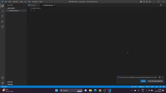Open the Go menu
This screenshot has height=93, width=166.
pyautogui.click(x=25, y=2)
